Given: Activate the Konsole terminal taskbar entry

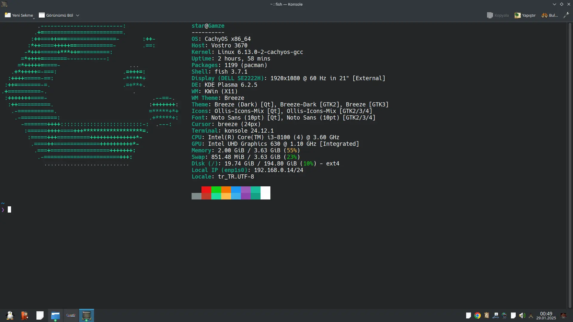Looking at the screenshot, I should pyautogui.click(x=87, y=315).
